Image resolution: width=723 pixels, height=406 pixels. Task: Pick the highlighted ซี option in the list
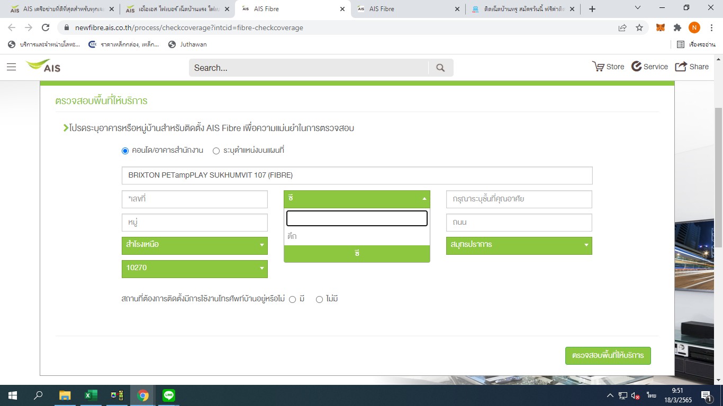(x=357, y=253)
